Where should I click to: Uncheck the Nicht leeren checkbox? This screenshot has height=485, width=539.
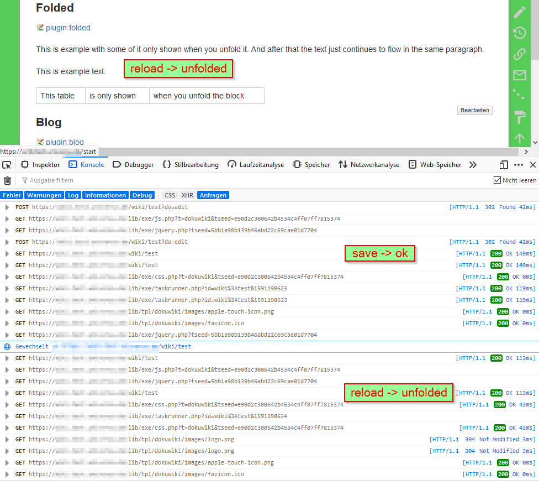[x=498, y=180]
